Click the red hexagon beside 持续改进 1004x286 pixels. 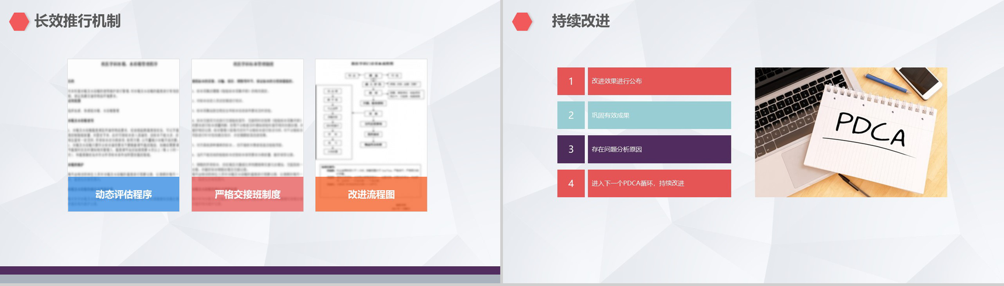click(522, 22)
